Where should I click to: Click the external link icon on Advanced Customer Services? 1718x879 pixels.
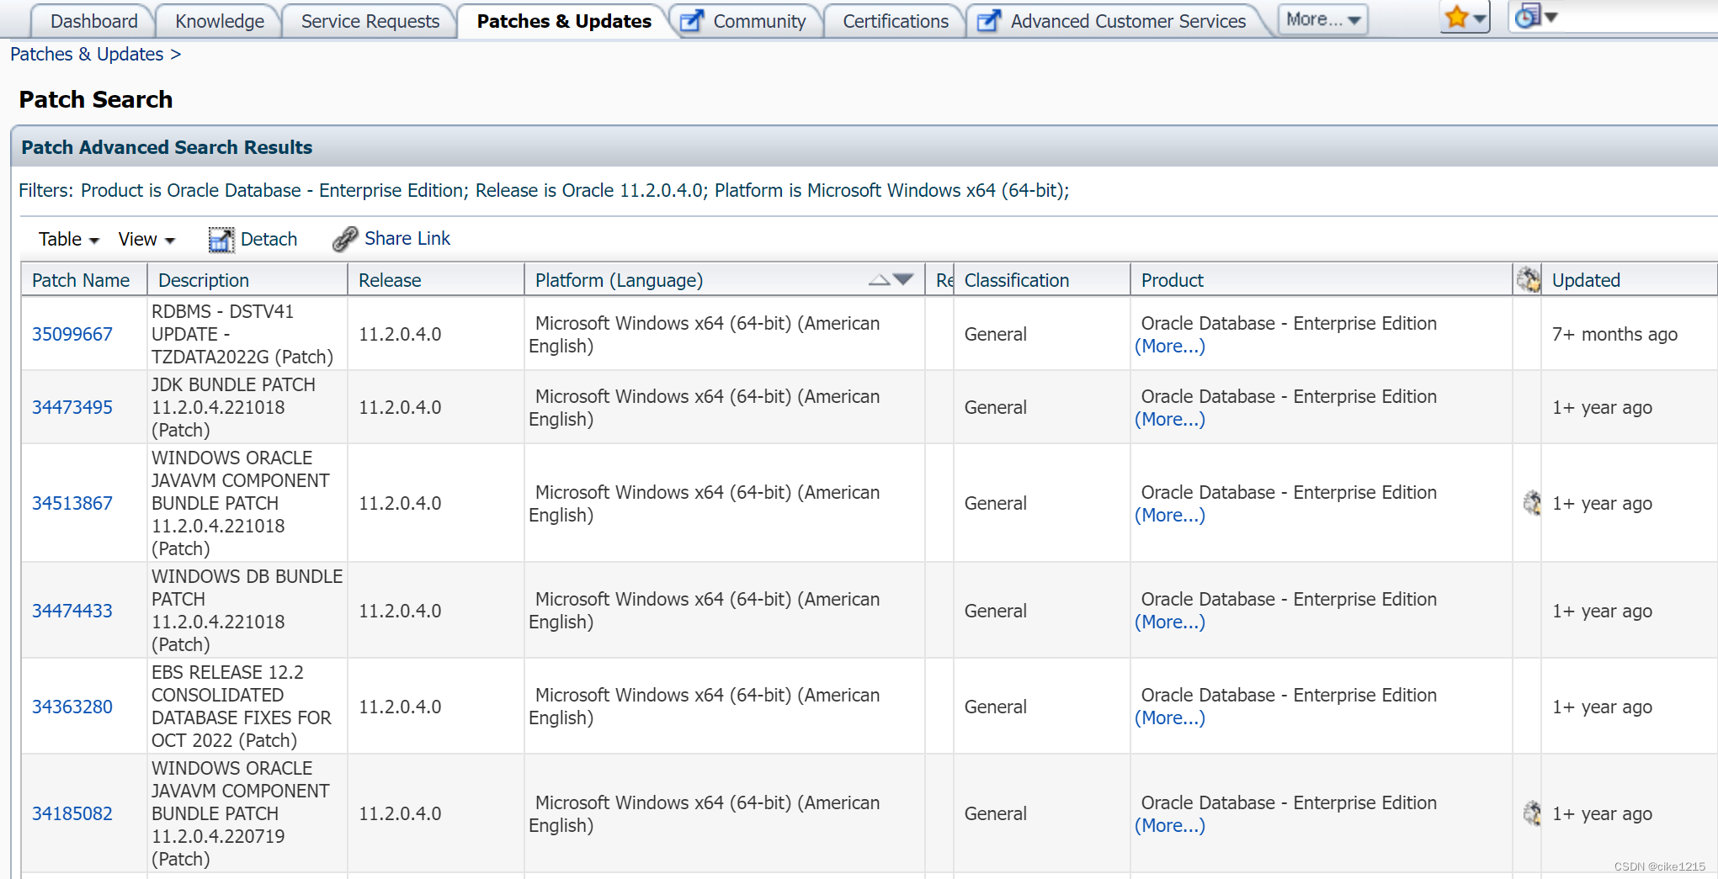pyautogui.click(x=987, y=20)
